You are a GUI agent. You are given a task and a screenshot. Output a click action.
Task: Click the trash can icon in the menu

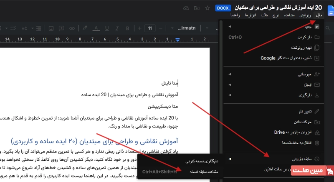317,143
